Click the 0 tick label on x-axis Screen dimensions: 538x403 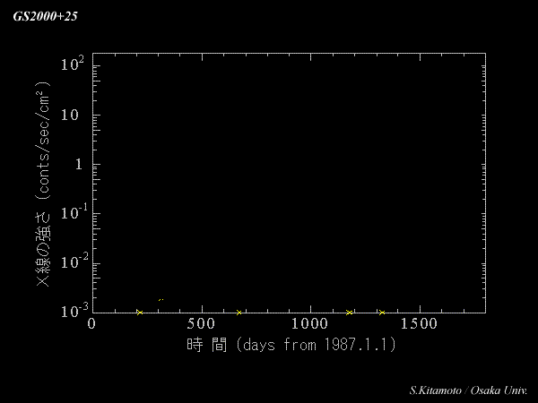point(92,324)
